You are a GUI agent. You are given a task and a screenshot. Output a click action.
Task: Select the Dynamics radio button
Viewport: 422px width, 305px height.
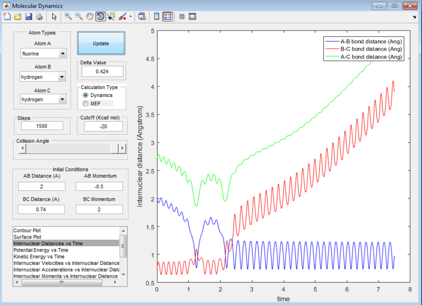coord(85,95)
